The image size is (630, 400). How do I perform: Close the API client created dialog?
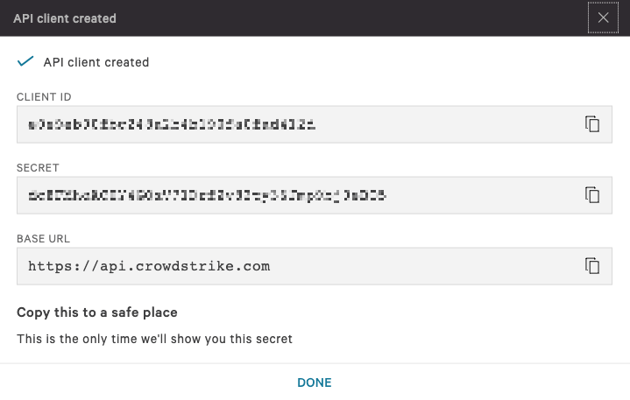click(x=603, y=18)
